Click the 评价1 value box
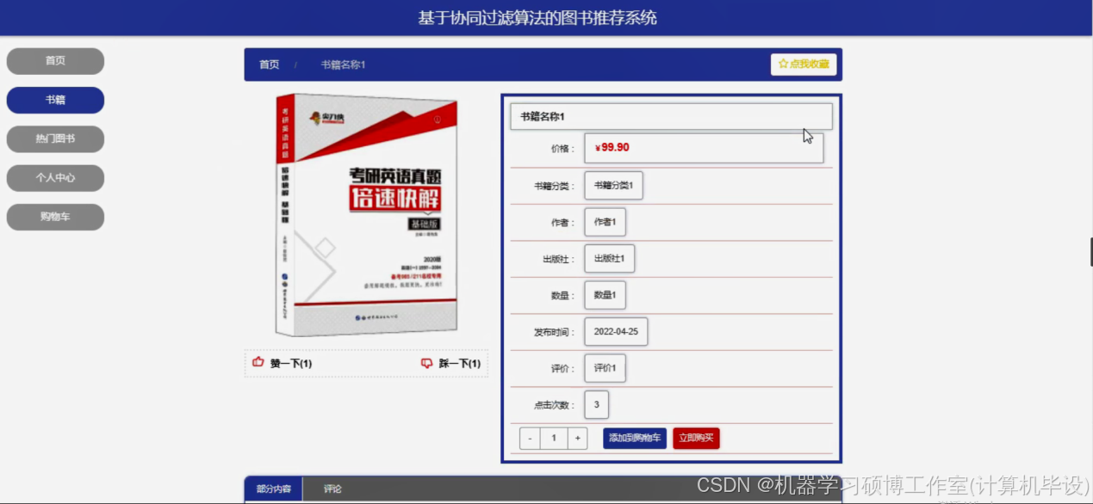The width and height of the screenshot is (1093, 504). pyautogui.click(x=605, y=368)
